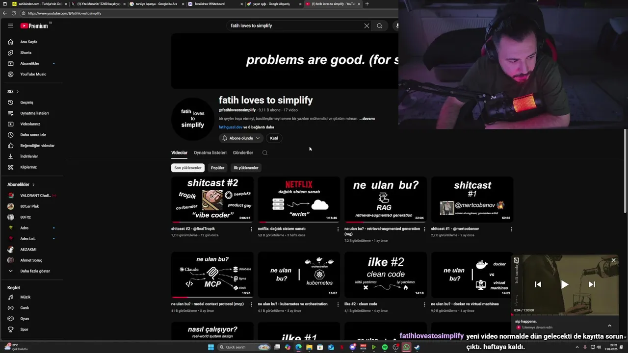
Task: Open options menu for ilke #2 clean code
Action: [x=424, y=304]
